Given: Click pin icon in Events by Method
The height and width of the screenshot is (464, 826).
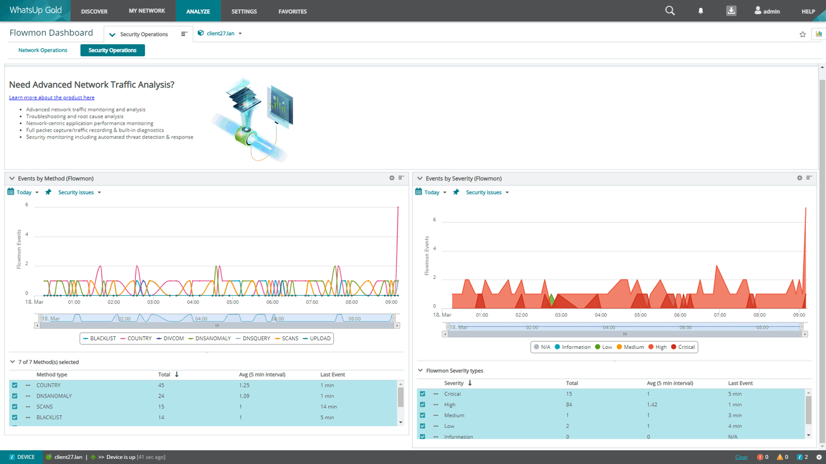Looking at the screenshot, I should coord(48,192).
